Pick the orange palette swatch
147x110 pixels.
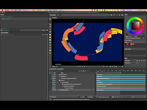coord(131,44)
